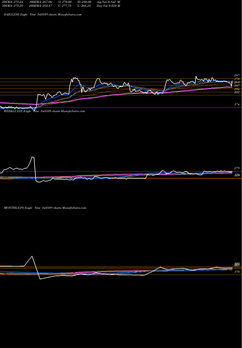The height and width of the screenshot is (348, 242).
Task: Click the DAILY(250) Eagle View chart title
Action: [x=43, y=14]
